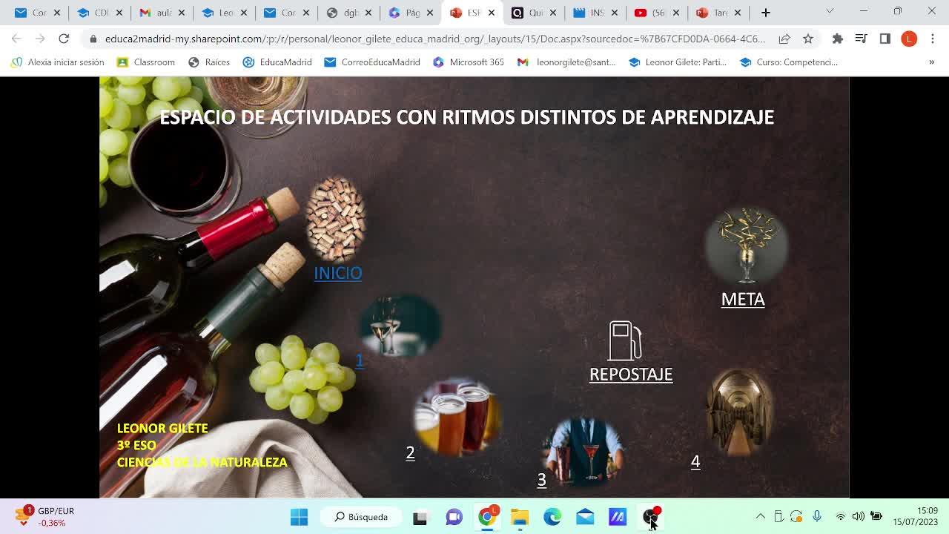Click the Búsqueda taskbar search box
Image resolution: width=949 pixels, height=534 pixels.
pos(362,517)
